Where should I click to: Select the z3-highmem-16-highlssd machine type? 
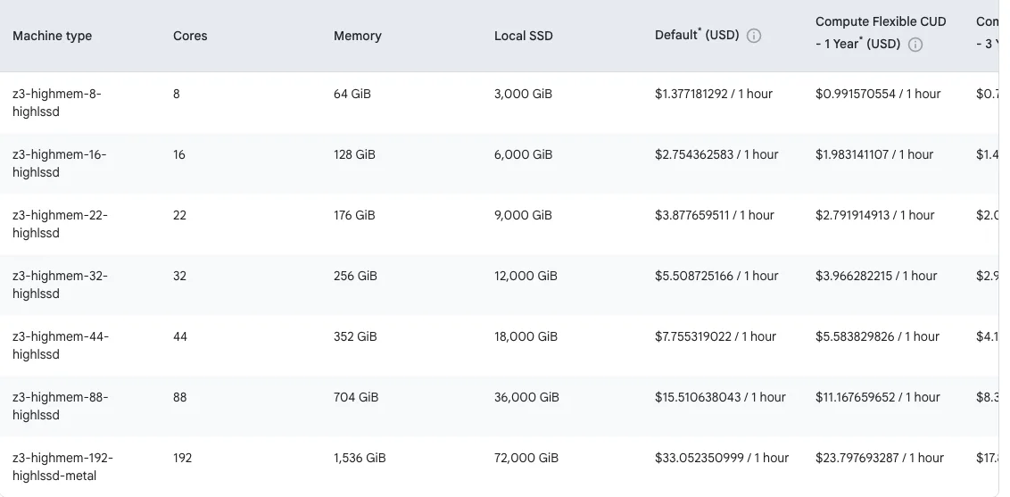tap(59, 163)
